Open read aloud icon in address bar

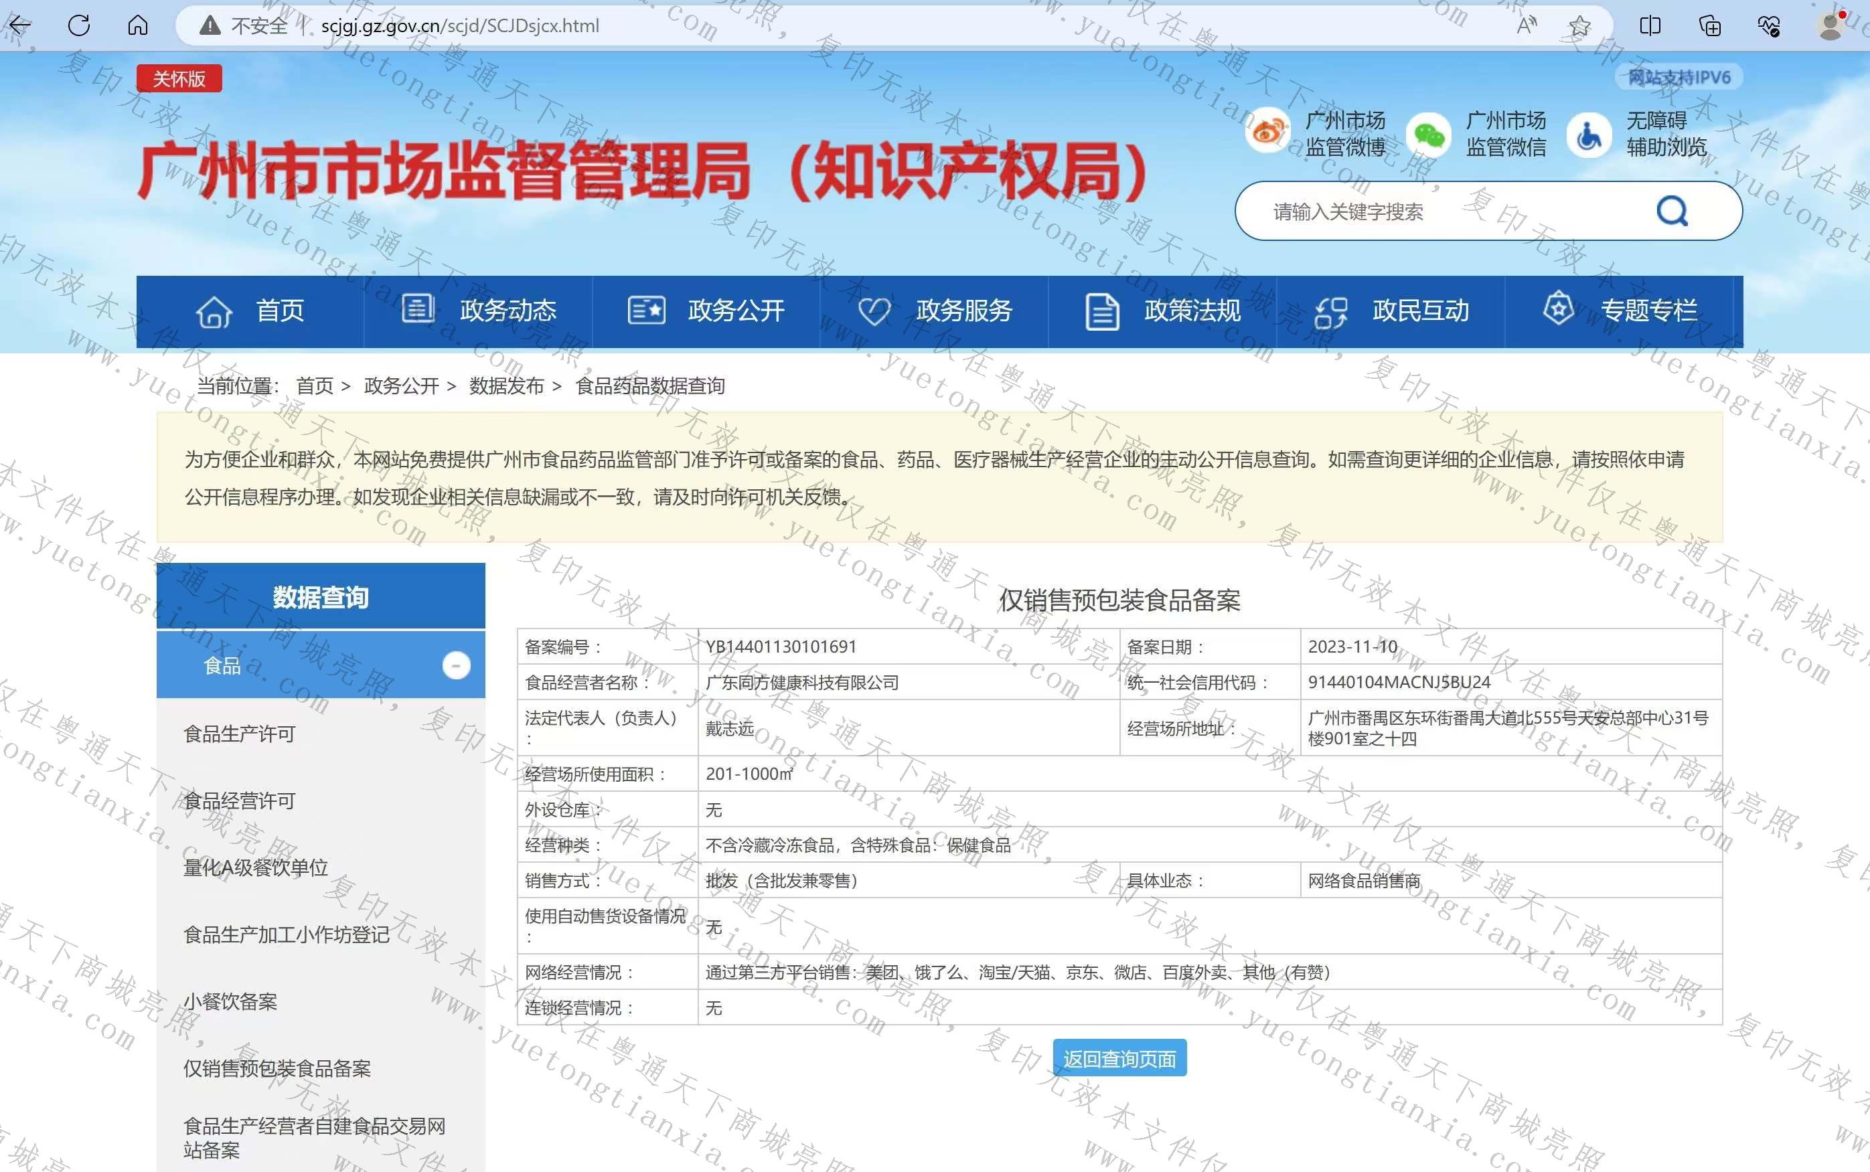(1526, 25)
